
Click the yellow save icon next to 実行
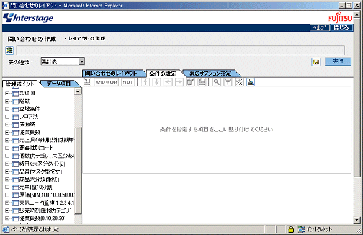316,62
